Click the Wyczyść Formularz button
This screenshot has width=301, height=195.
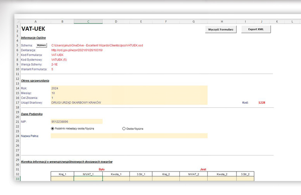220,29
